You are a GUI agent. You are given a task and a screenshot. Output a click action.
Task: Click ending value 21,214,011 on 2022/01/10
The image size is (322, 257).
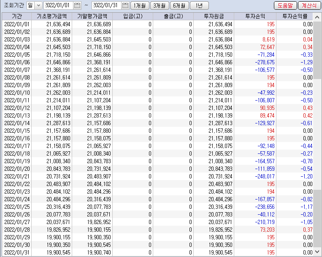click(99, 93)
